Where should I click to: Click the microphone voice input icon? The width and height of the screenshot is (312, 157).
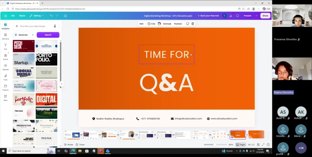tap(55, 26)
